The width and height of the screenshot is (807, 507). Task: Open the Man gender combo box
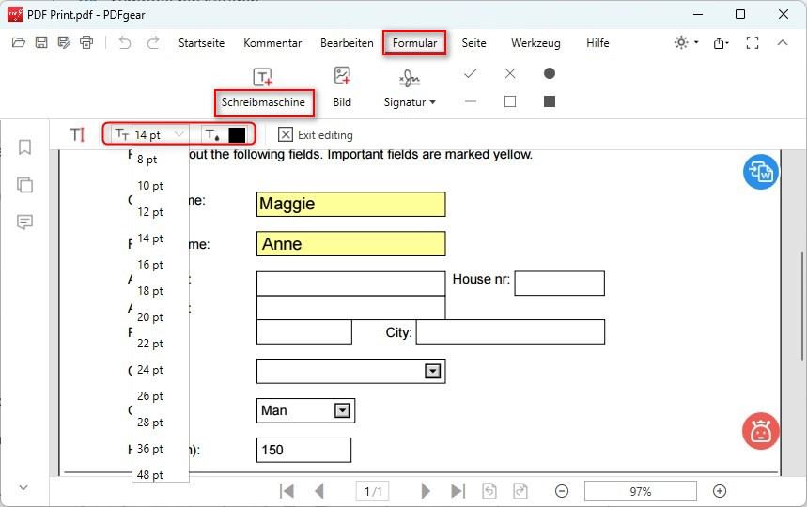pos(343,410)
